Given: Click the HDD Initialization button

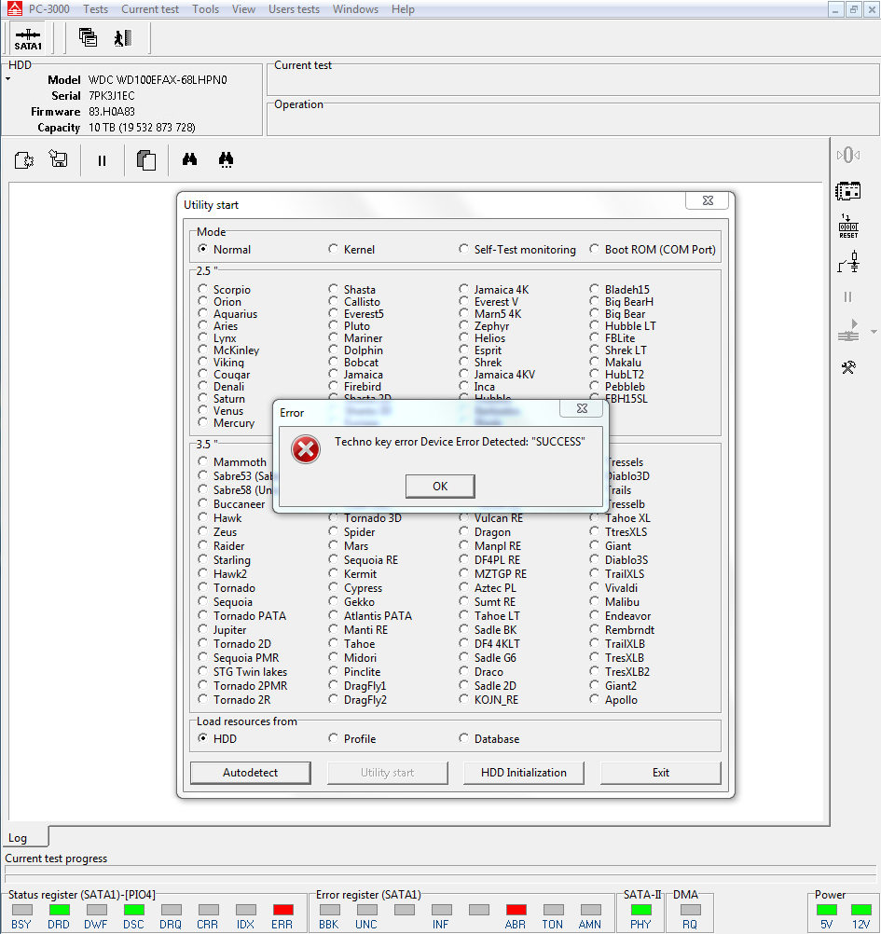Looking at the screenshot, I should click(524, 773).
